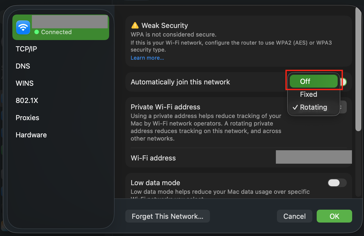Click Cancel to dismiss the dialog
Image resolution: width=364 pixels, height=236 pixels.
click(x=295, y=216)
